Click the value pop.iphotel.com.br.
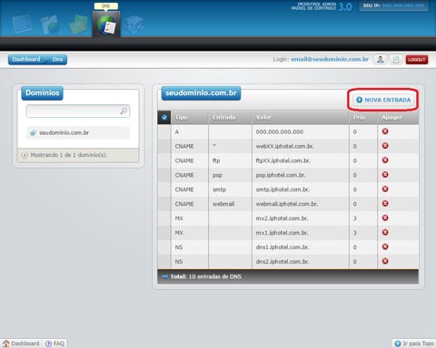Viewport: 436px width, 348px height. pos(281,175)
